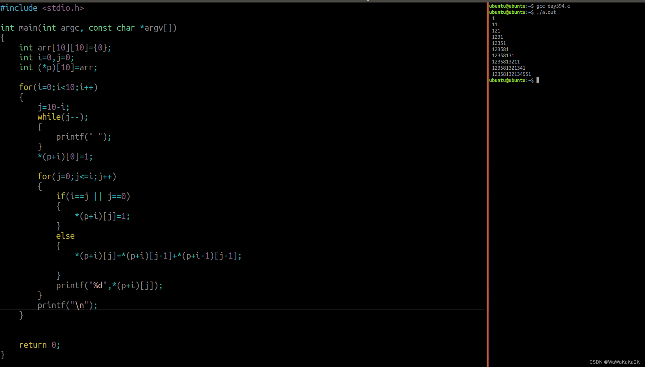This screenshot has height=367, width=645.
Task: Click the orange vertical pane divider
Action: click(487, 186)
